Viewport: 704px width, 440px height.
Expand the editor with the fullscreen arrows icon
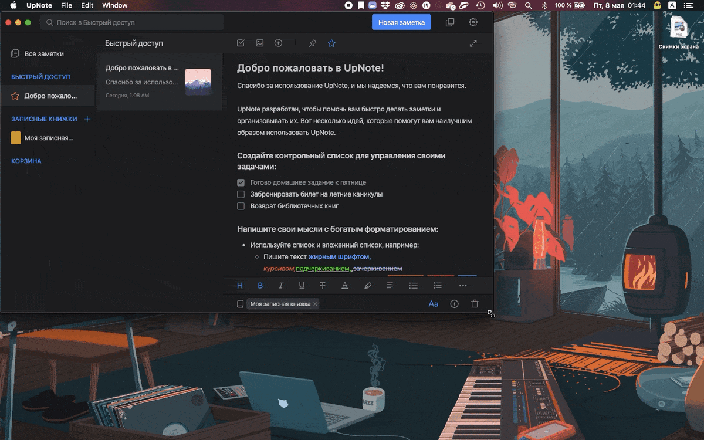pyautogui.click(x=473, y=43)
